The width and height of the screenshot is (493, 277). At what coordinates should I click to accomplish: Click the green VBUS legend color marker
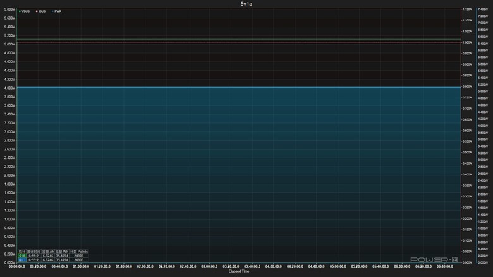(x=20, y=11)
